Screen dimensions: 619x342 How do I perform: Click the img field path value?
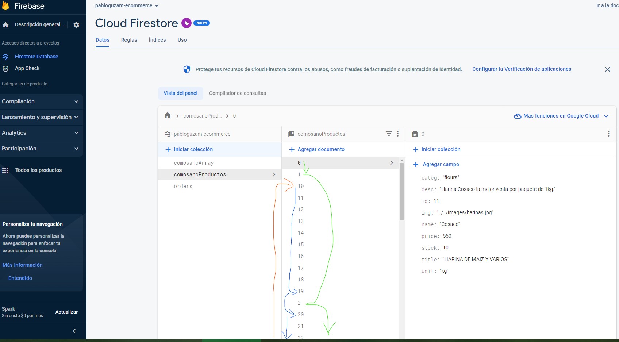465,212
